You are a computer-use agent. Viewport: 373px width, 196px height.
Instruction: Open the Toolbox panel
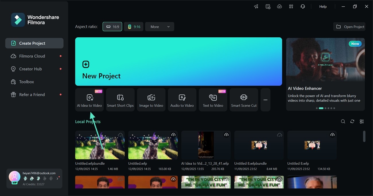click(x=26, y=82)
